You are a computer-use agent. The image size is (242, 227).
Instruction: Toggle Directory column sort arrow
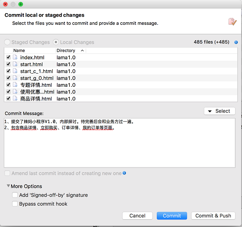[82, 50]
